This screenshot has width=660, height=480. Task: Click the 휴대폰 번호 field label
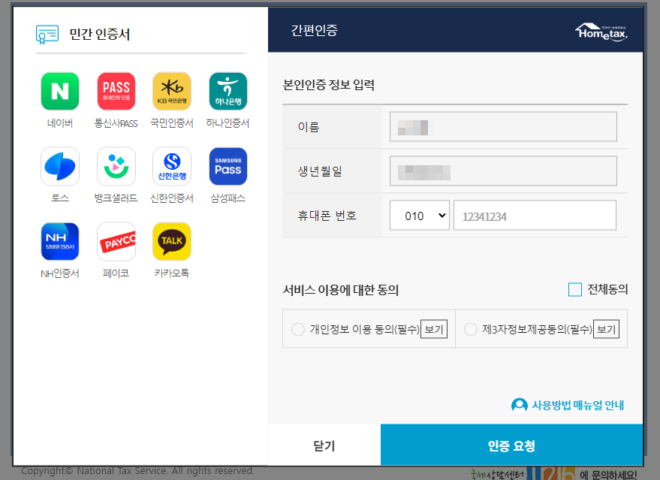coord(327,216)
